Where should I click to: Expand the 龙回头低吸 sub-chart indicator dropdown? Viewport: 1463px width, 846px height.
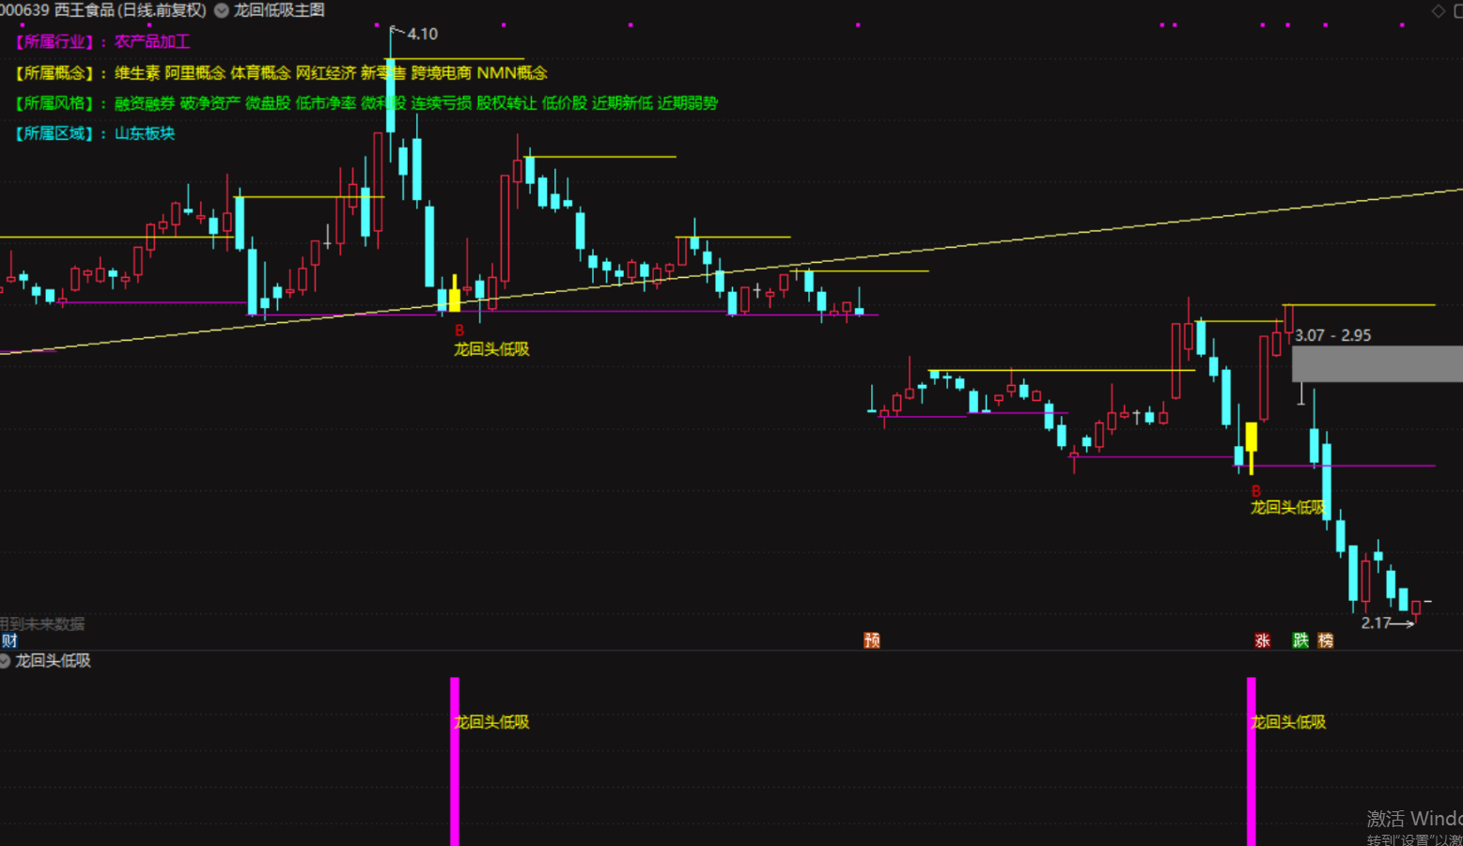(4, 661)
